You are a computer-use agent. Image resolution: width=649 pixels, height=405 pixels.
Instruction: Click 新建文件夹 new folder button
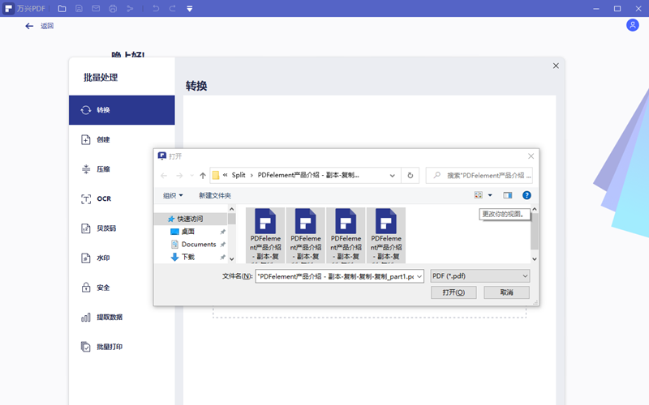(215, 195)
